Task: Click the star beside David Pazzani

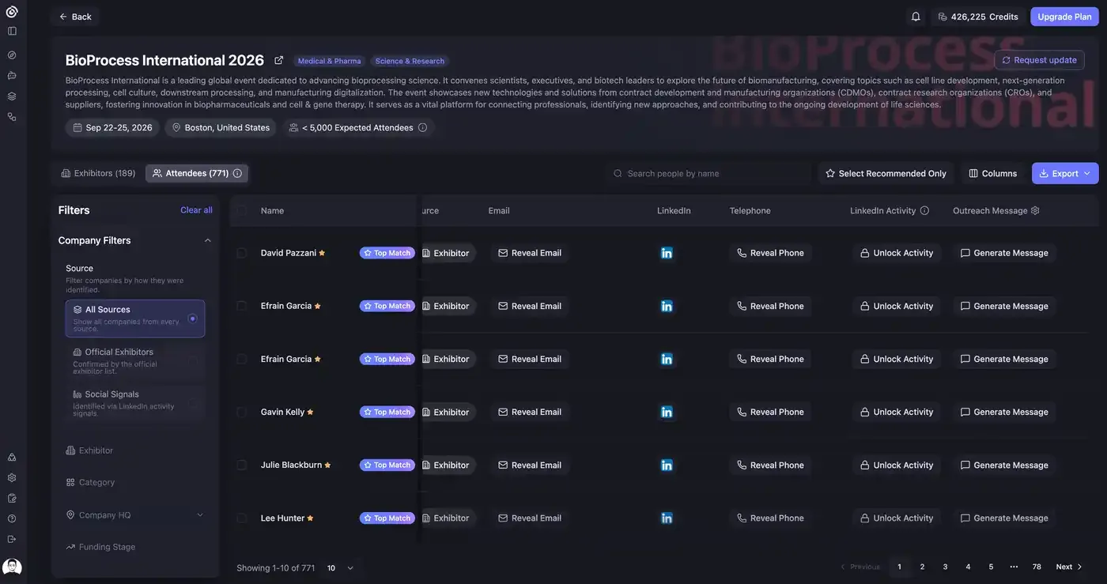Action: 322,253
